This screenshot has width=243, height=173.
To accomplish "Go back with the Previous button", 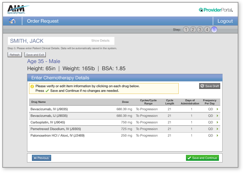I will tap(42, 158).
